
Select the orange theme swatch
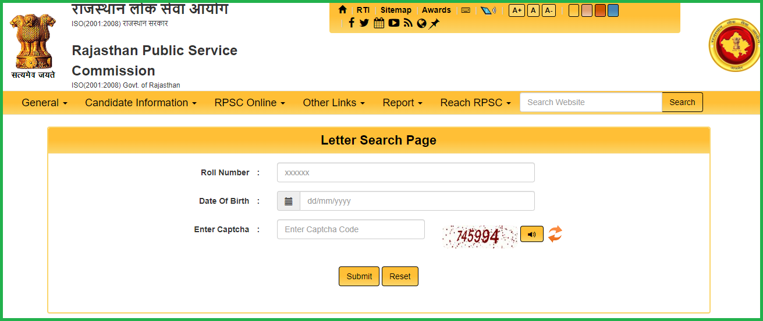(x=600, y=10)
